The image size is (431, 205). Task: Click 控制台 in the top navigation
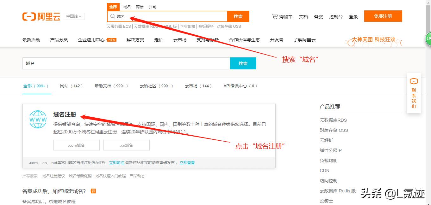point(336,17)
